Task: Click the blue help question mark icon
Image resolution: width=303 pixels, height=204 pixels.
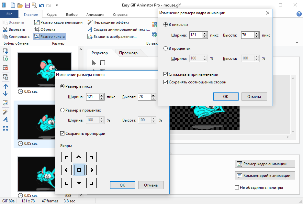Action: coord(299,14)
